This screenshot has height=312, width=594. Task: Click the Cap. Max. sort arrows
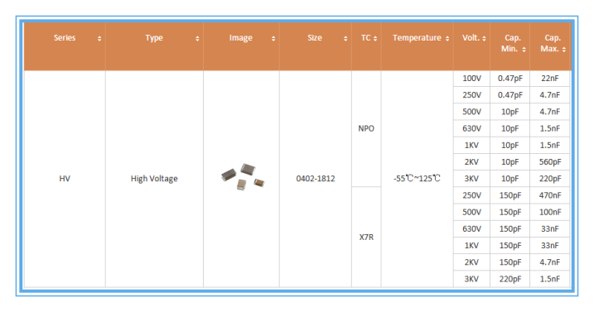(564, 50)
